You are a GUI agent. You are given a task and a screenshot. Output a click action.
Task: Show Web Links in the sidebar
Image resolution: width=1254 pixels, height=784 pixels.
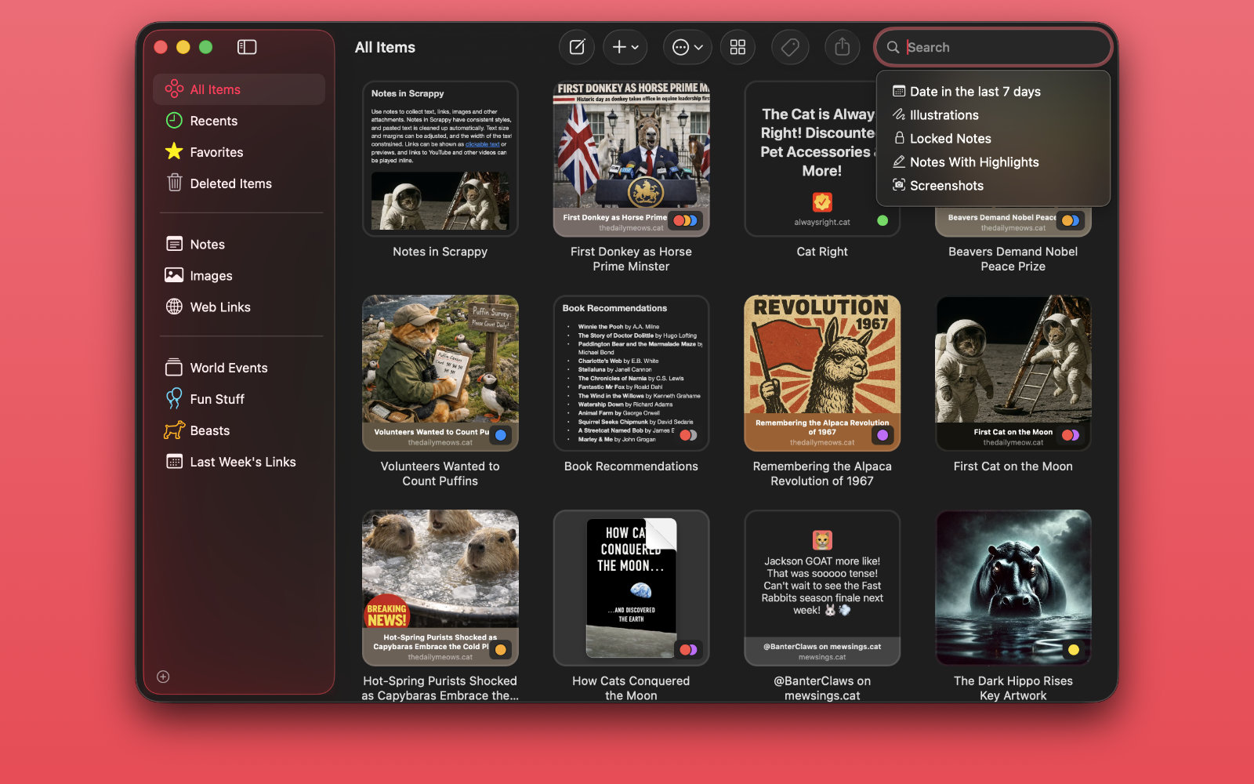(220, 307)
